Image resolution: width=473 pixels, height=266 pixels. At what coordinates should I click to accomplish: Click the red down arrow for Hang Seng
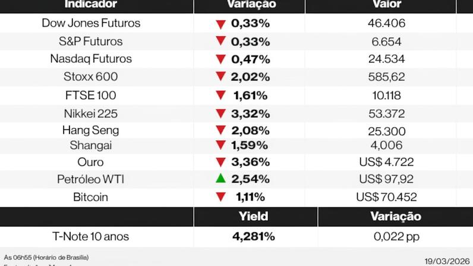[221, 131]
